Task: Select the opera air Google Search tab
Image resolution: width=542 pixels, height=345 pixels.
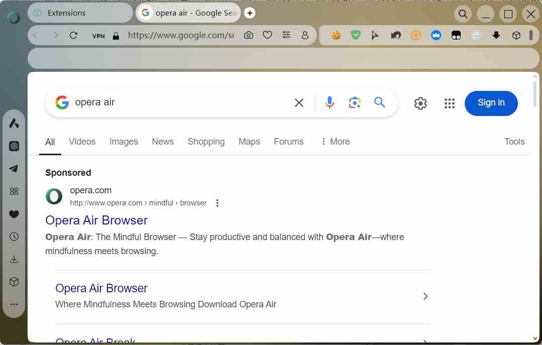Action: pyautogui.click(x=188, y=13)
